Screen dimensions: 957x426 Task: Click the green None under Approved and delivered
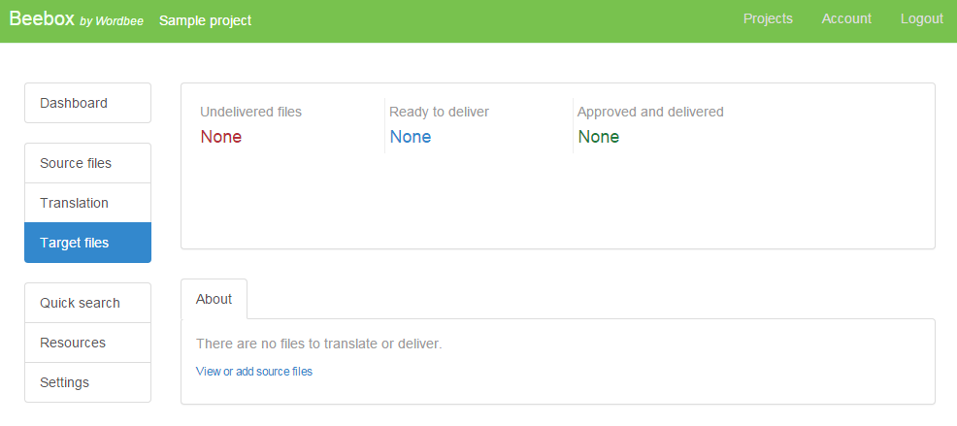[x=598, y=137]
